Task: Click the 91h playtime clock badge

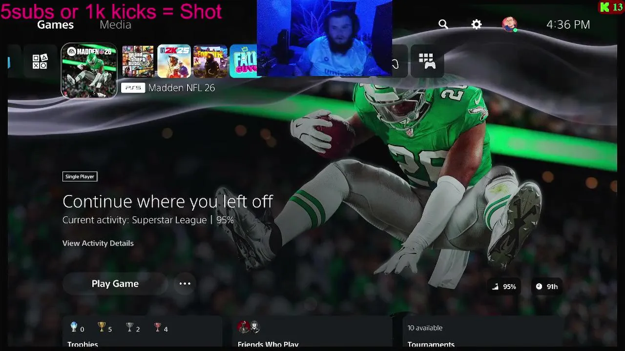Action: click(x=547, y=287)
